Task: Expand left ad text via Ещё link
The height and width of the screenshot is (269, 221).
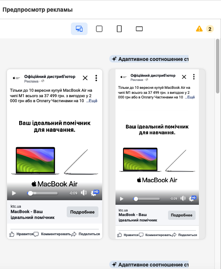Action: (92, 101)
